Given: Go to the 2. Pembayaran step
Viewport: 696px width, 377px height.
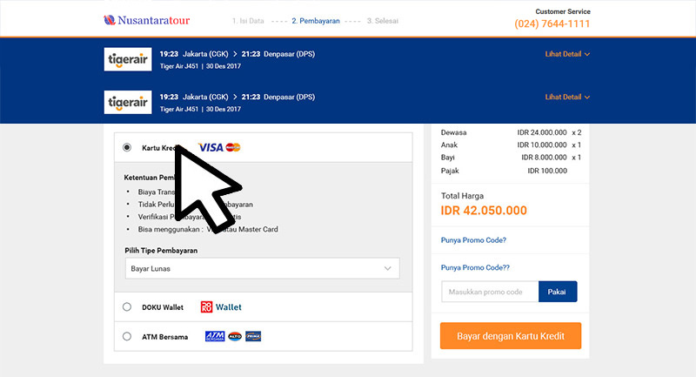Looking at the screenshot, I should point(316,21).
